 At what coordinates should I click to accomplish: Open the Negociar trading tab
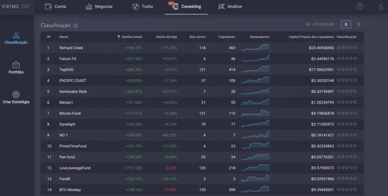pos(99,6)
